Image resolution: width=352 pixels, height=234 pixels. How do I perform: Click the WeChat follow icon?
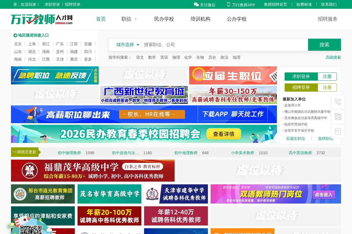[196, 4]
